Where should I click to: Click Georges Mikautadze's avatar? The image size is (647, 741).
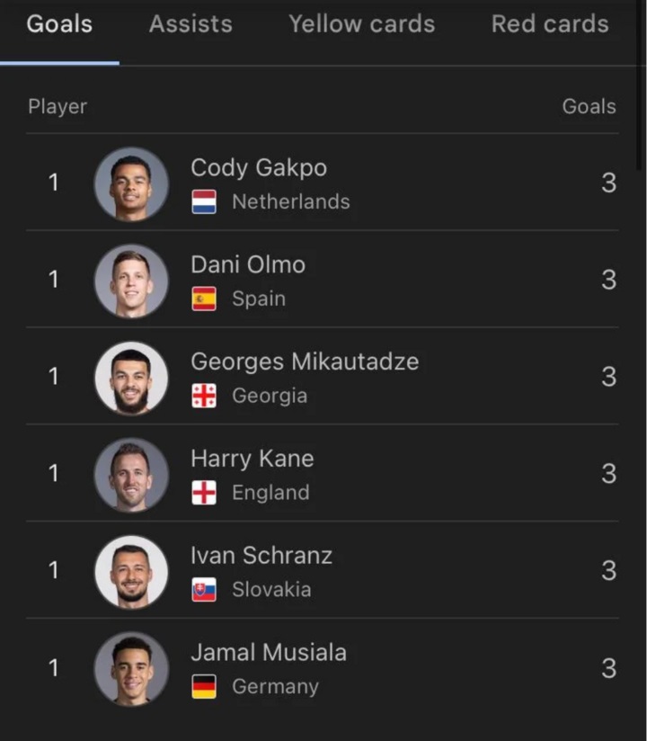(x=131, y=378)
